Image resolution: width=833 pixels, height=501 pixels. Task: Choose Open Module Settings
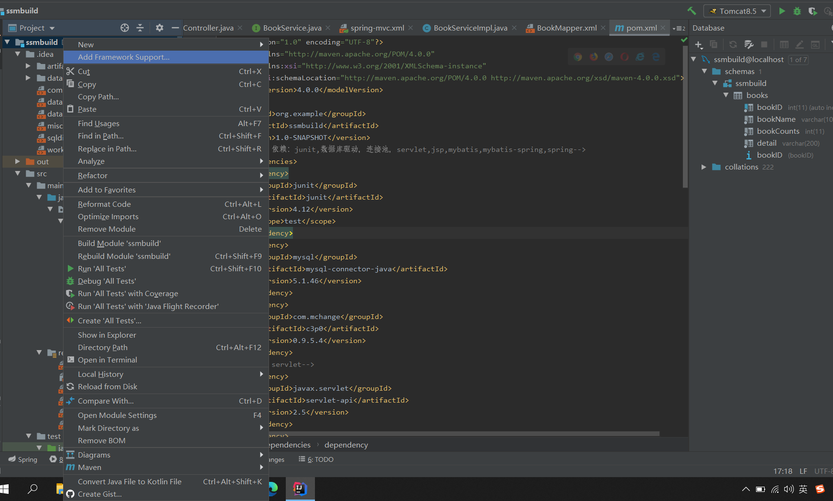(166, 415)
